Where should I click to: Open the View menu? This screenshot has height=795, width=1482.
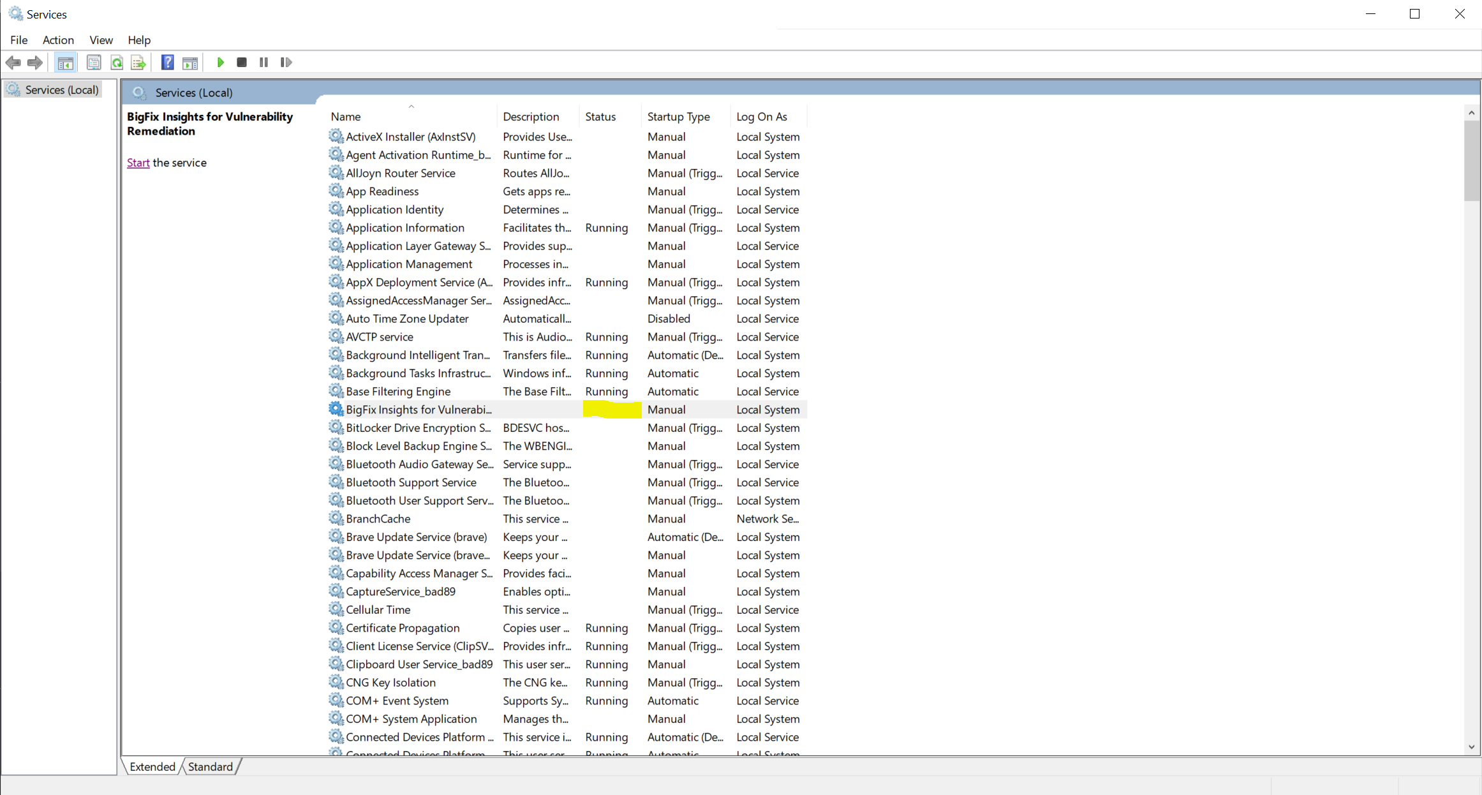101,40
